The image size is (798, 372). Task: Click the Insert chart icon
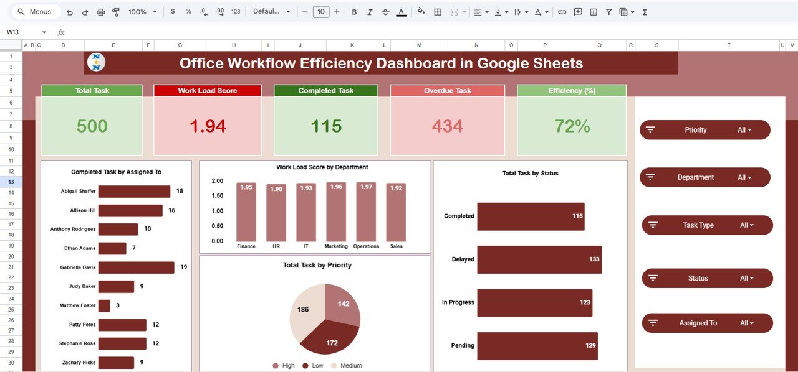coord(594,12)
